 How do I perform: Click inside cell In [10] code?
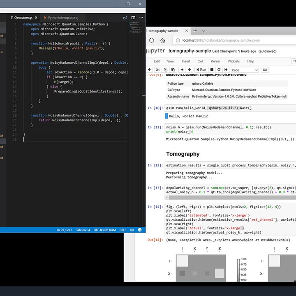click(231, 108)
